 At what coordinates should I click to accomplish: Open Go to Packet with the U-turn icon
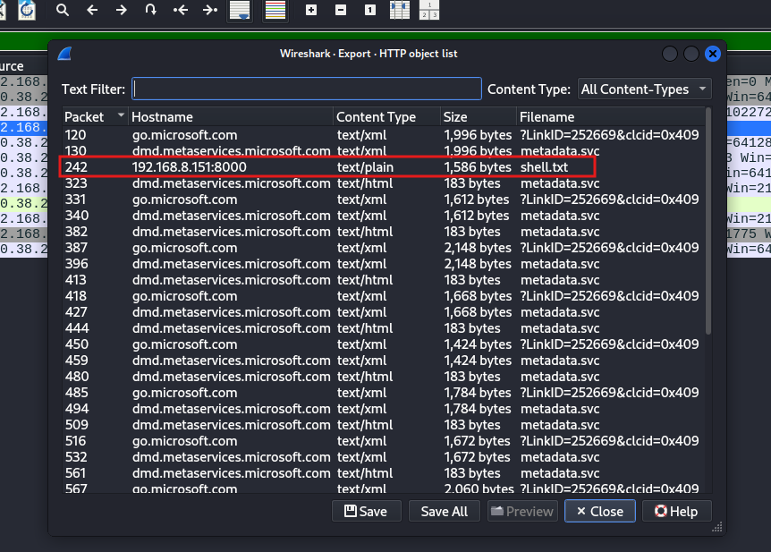pos(149,12)
